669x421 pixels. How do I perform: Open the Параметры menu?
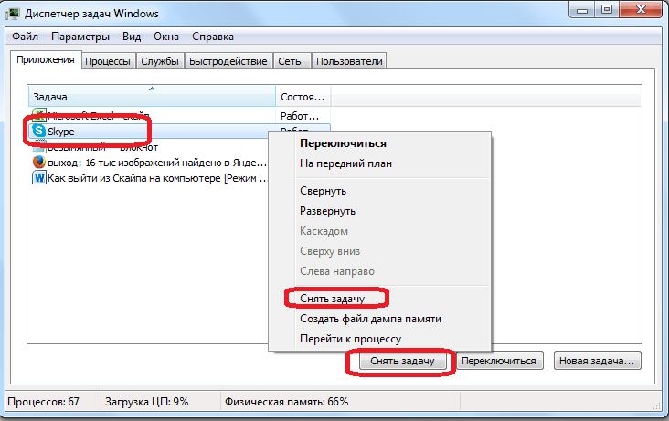click(x=80, y=37)
